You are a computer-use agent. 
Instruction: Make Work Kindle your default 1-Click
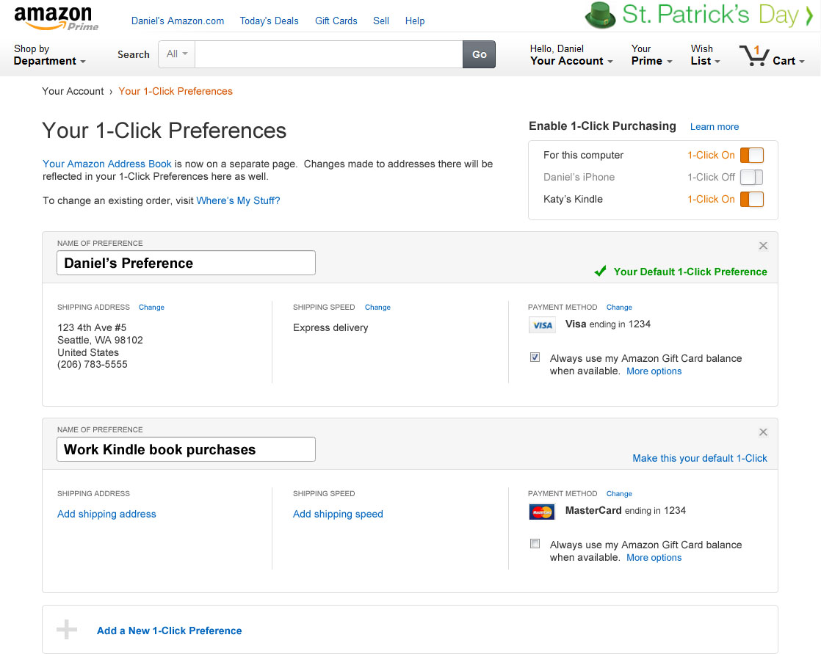[700, 458]
